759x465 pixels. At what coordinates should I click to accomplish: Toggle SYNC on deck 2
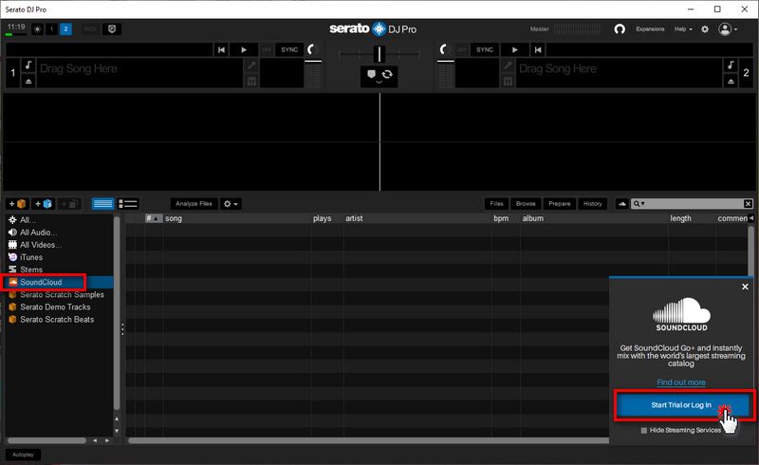[x=485, y=49]
